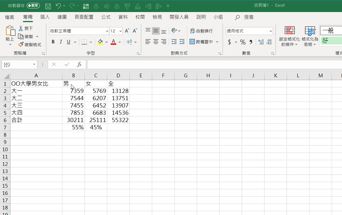
Task: Open fill color dropdown arrow
Action: (x=106, y=42)
